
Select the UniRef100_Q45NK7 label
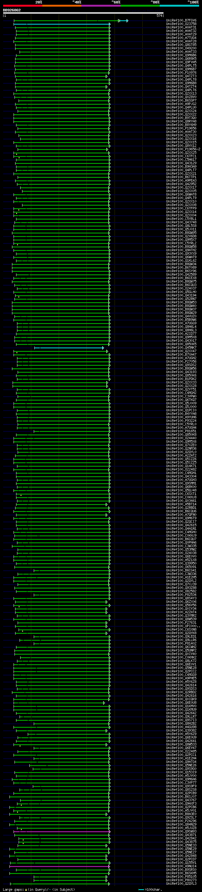click(x=181, y=348)
